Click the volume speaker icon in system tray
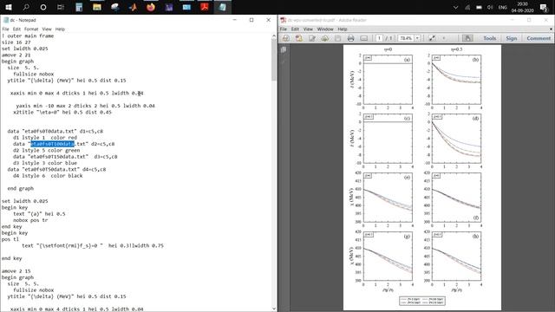Viewport: 555px width, 312px height. (x=490, y=8)
